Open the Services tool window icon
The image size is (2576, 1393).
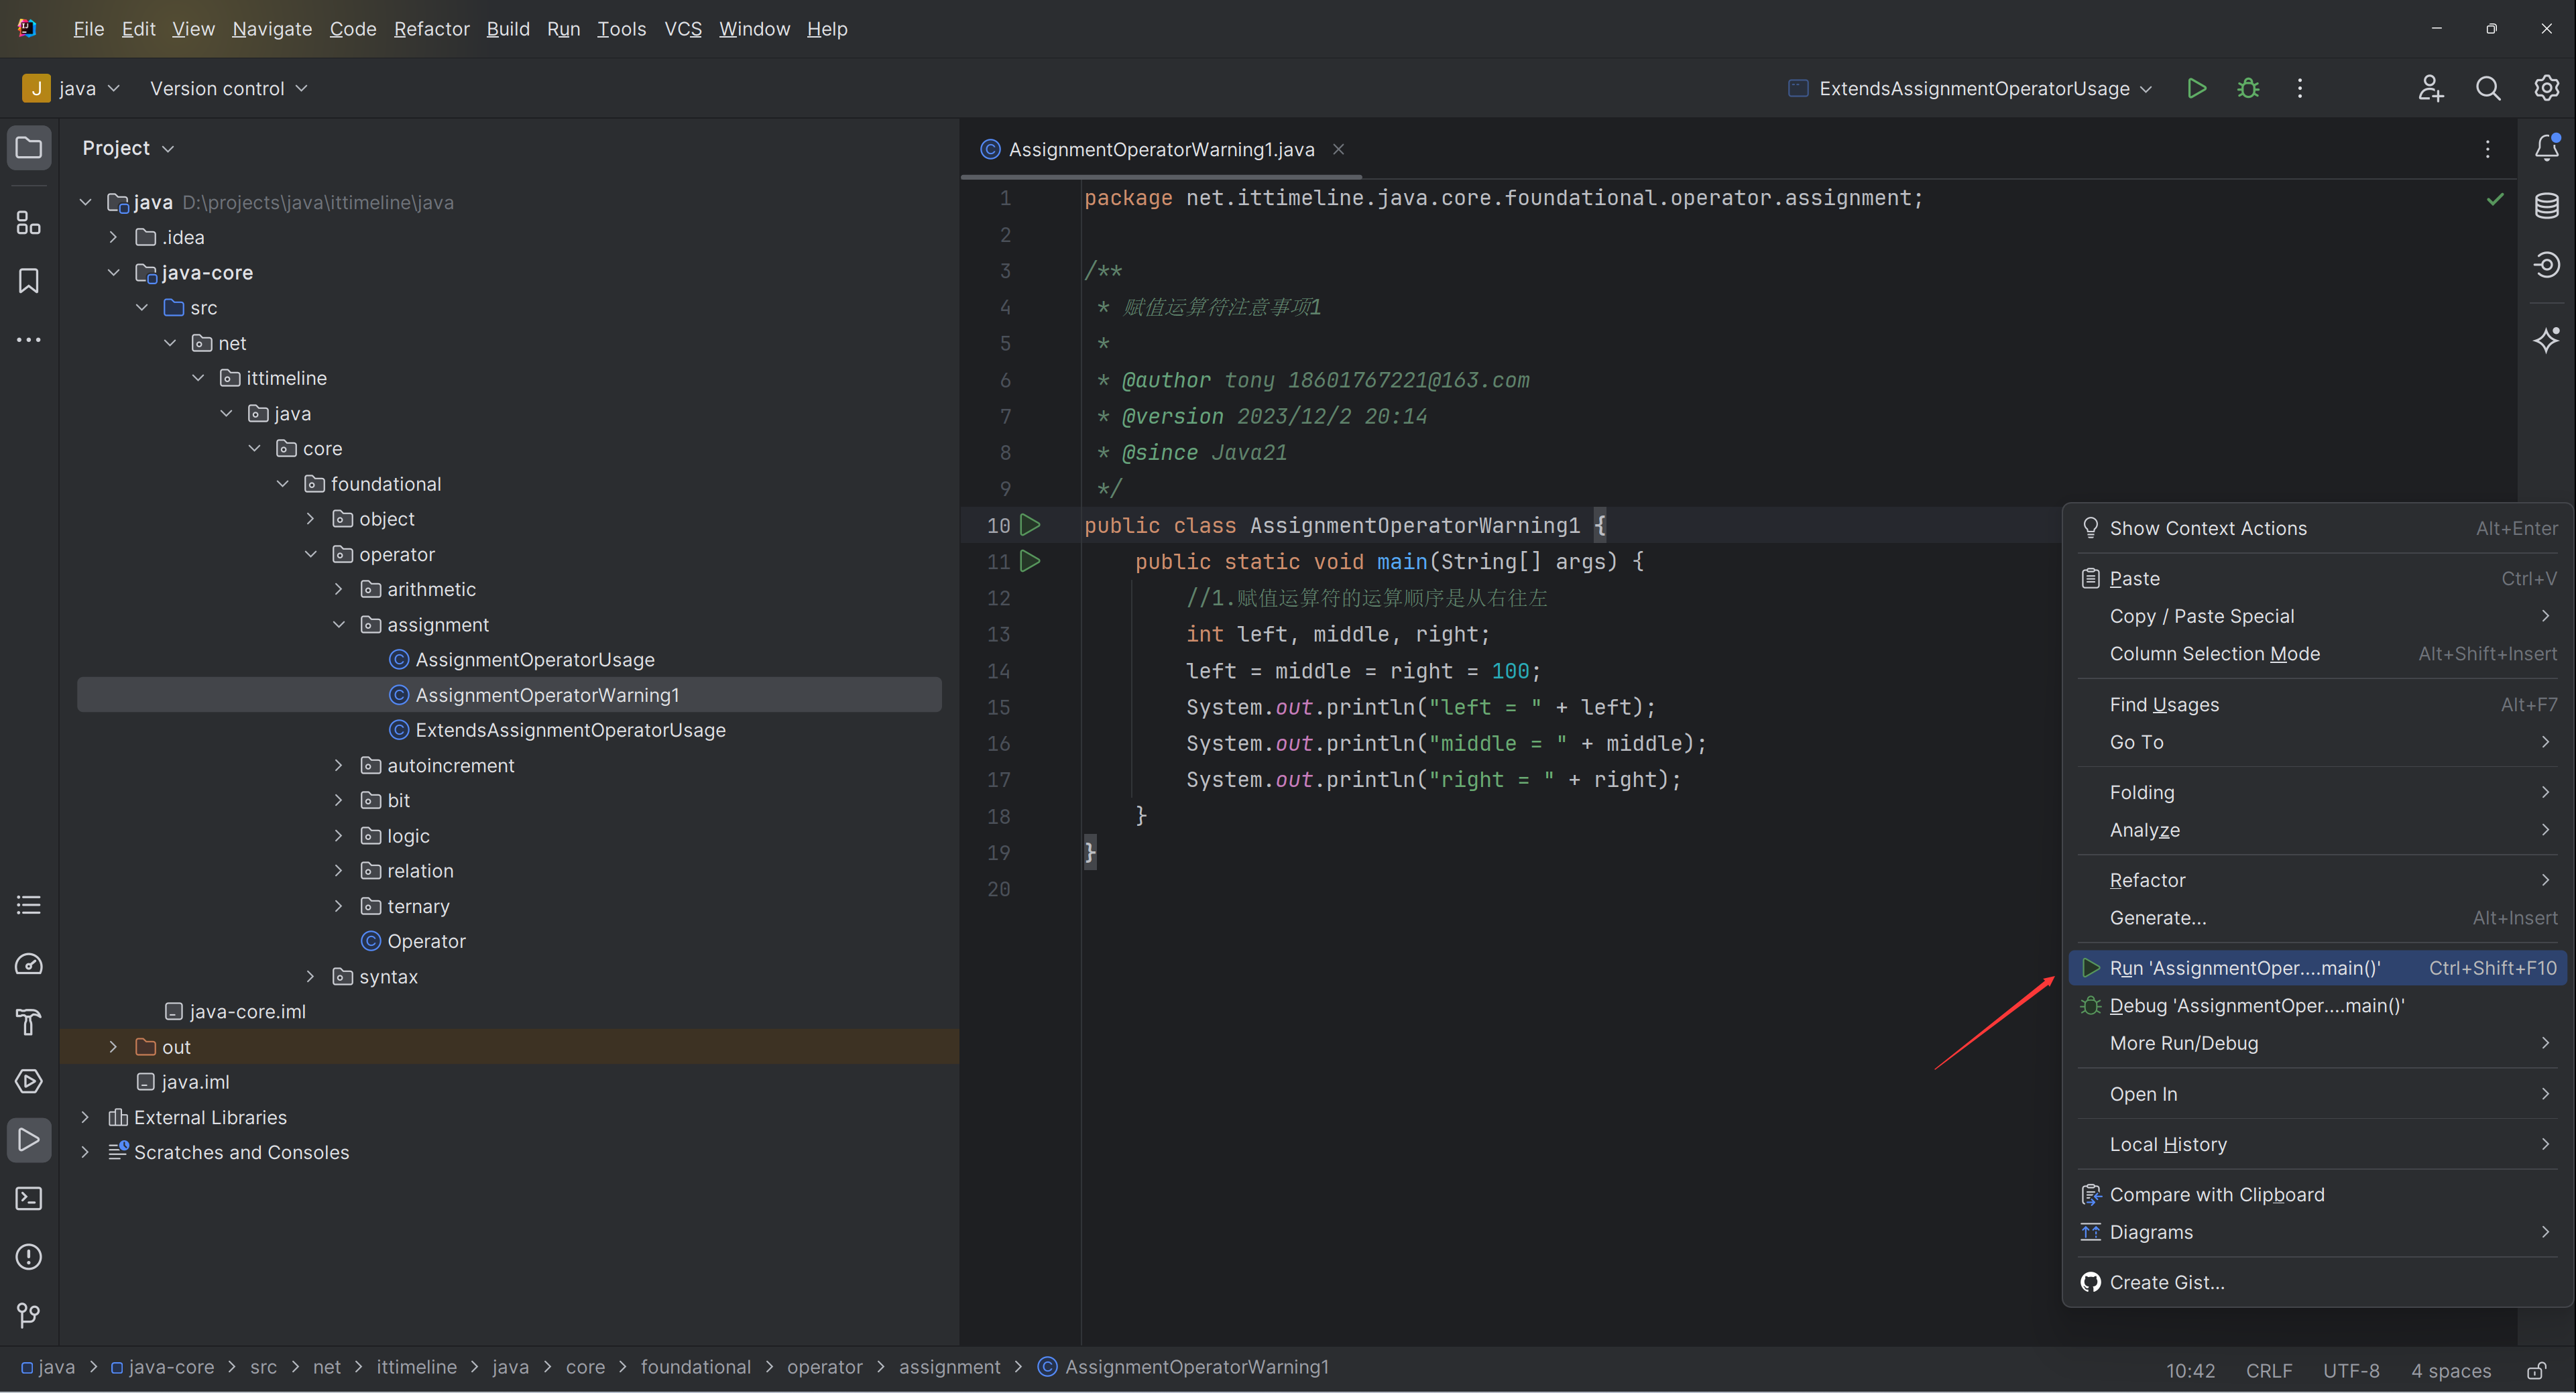29,1081
